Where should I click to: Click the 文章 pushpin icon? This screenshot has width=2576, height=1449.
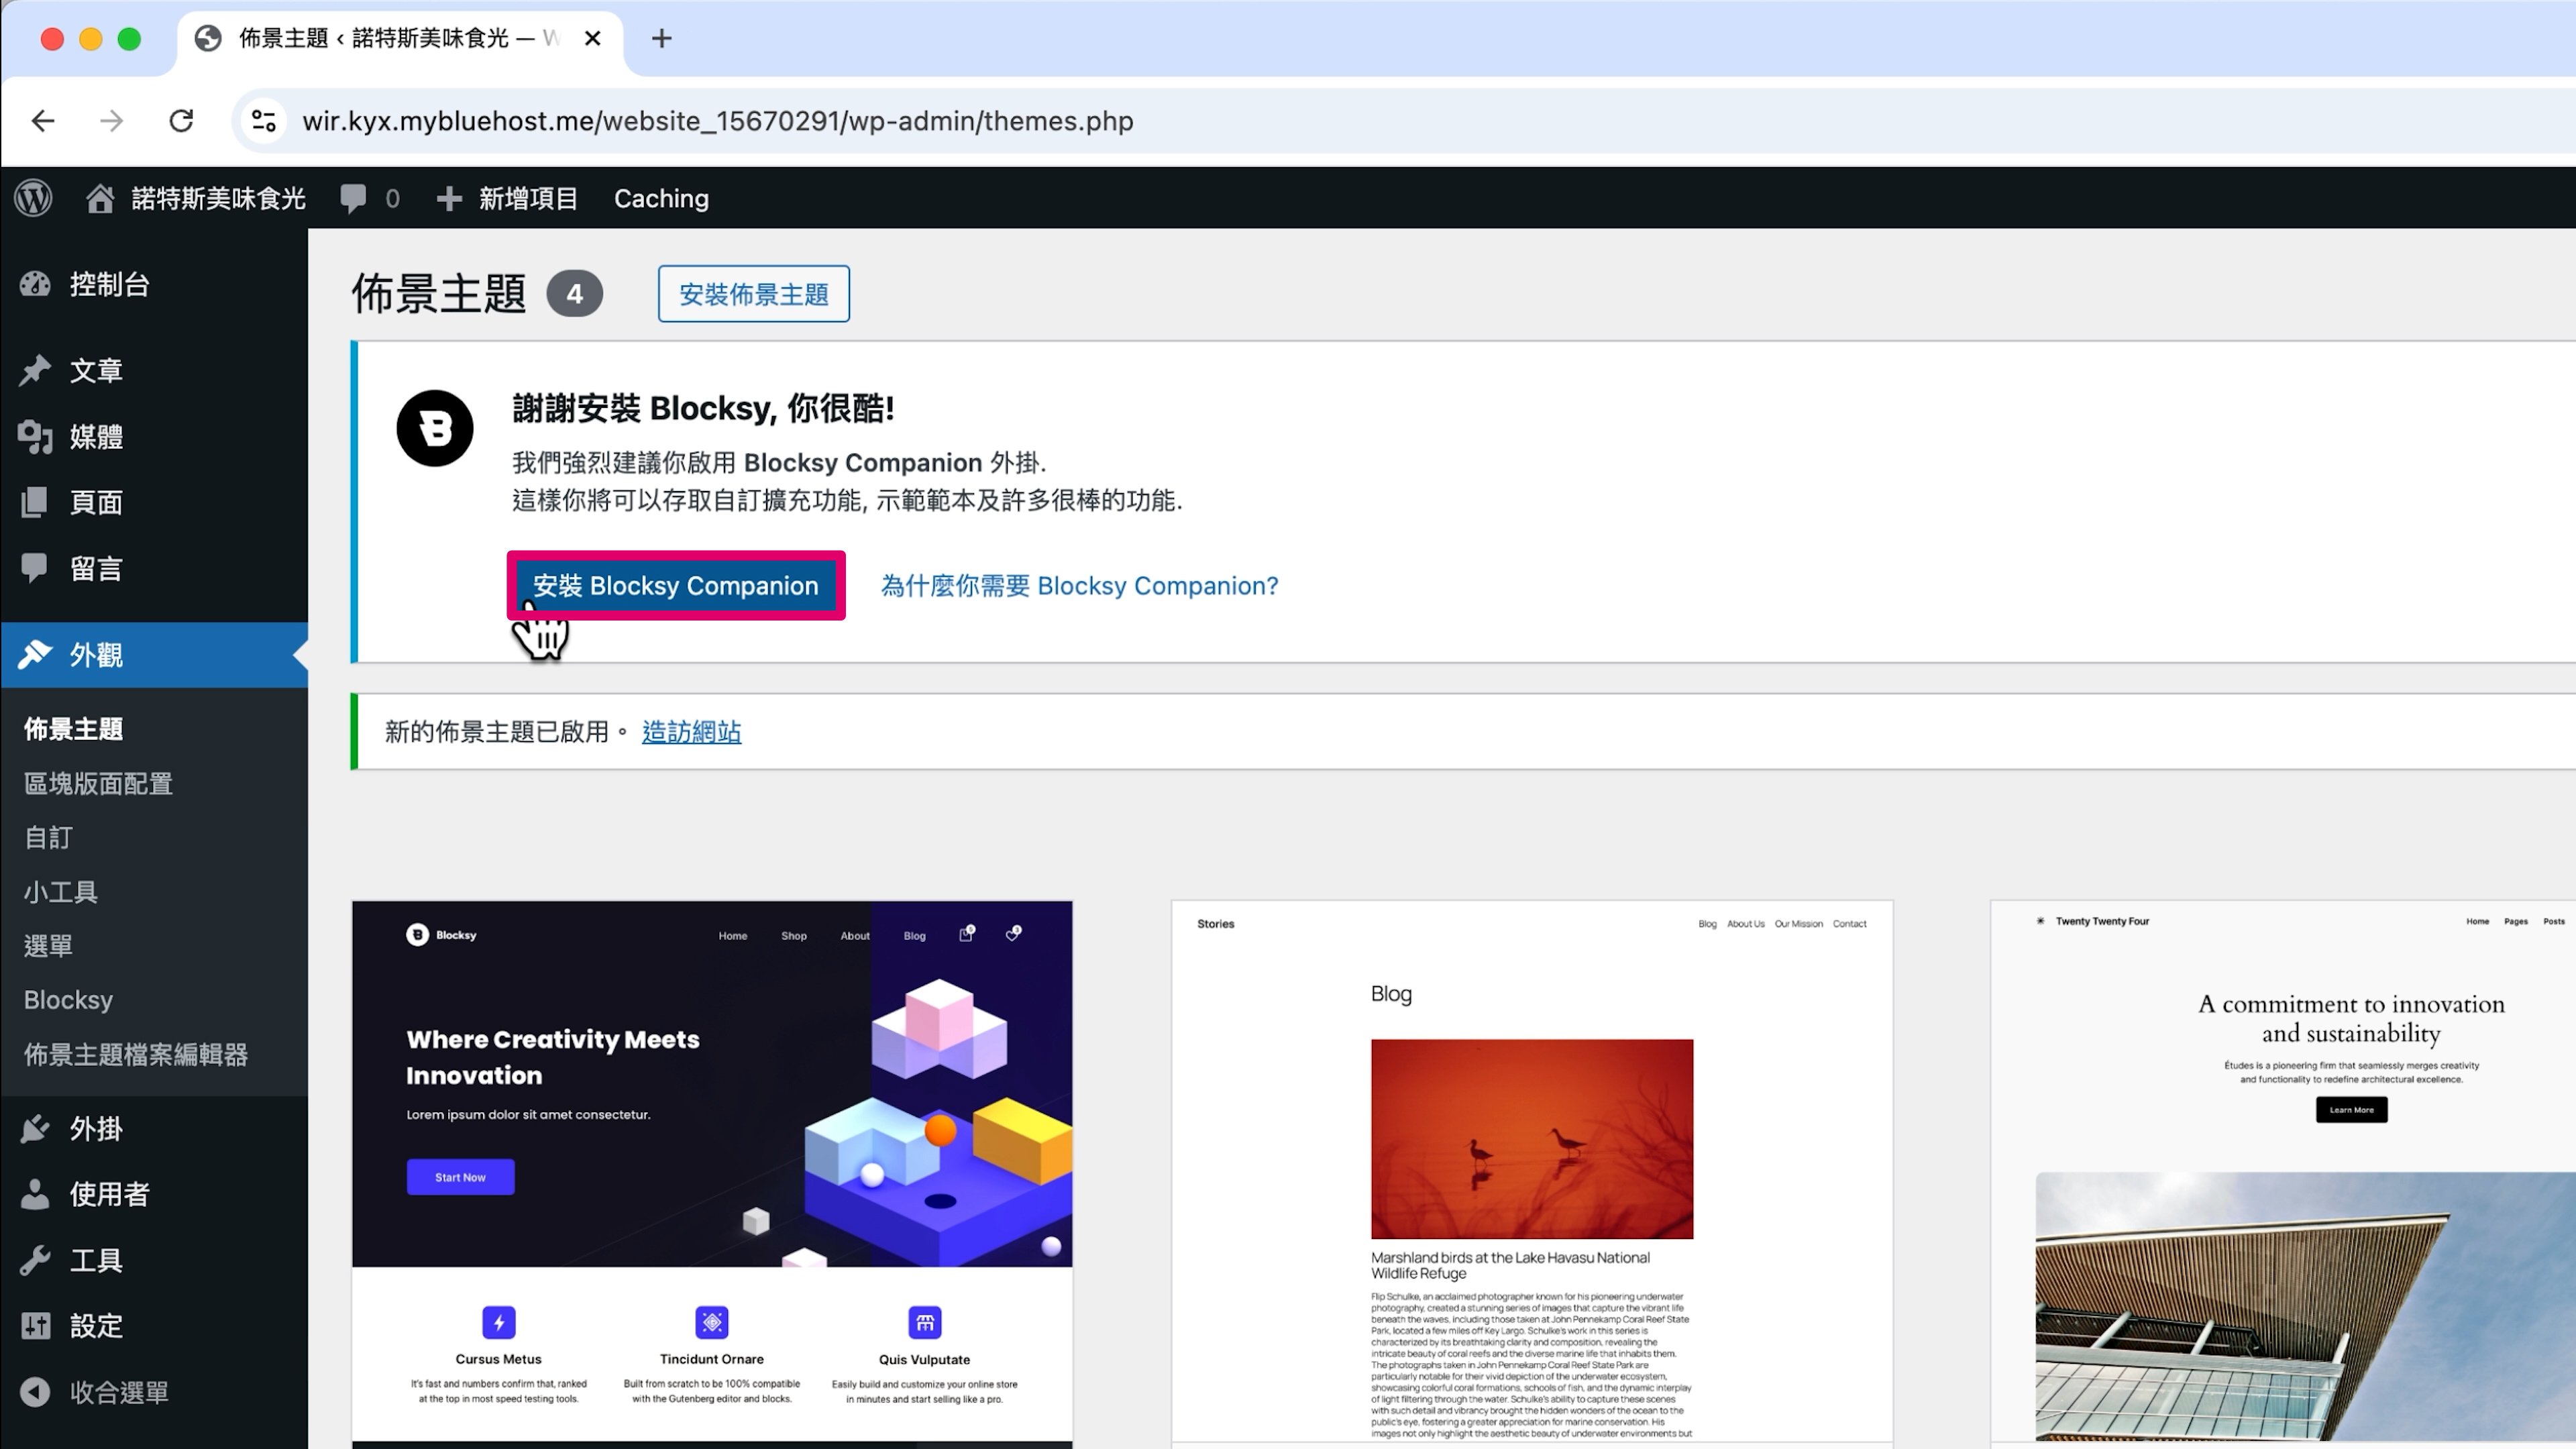coord(35,370)
